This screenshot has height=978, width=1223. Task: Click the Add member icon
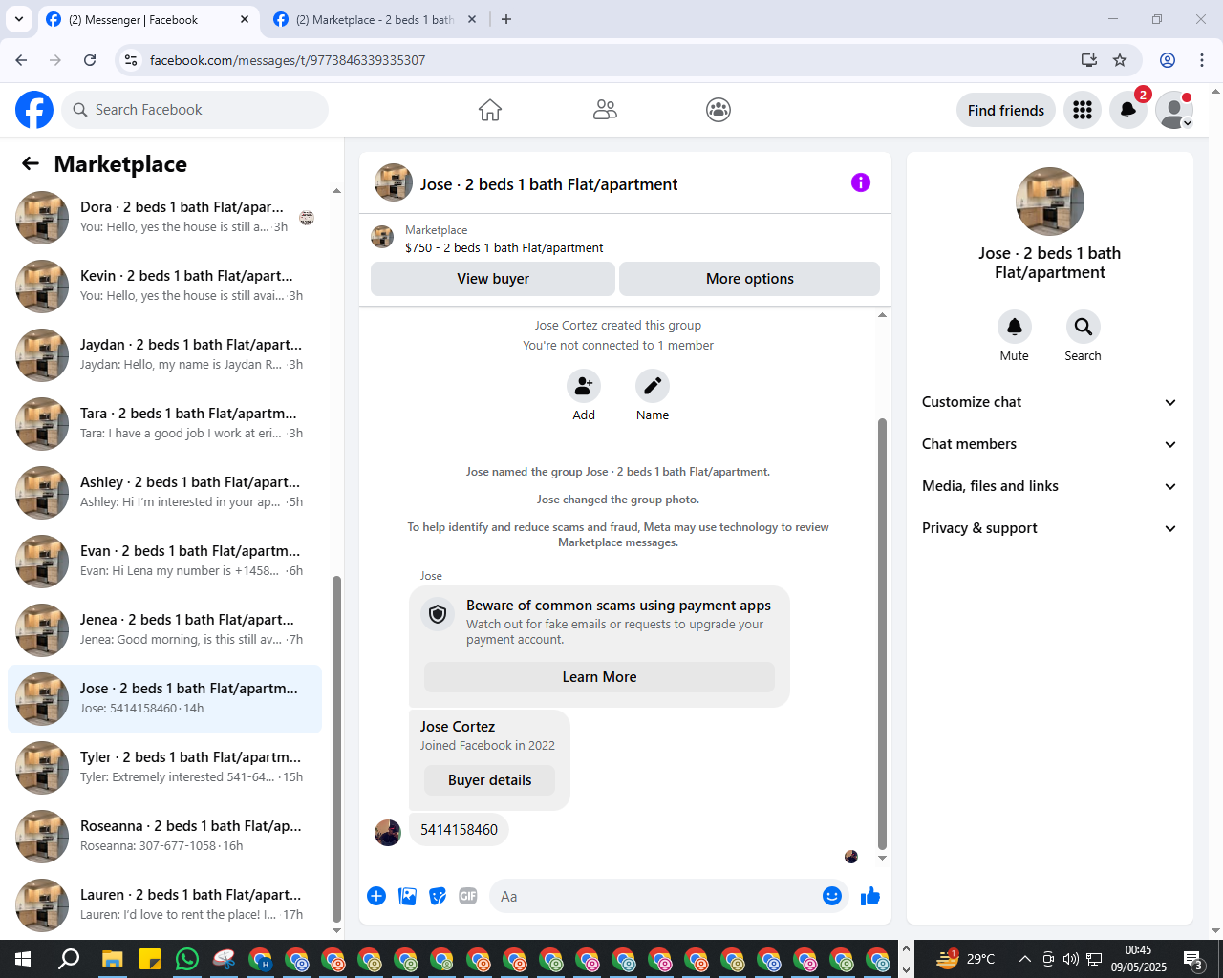click(584, 386)
